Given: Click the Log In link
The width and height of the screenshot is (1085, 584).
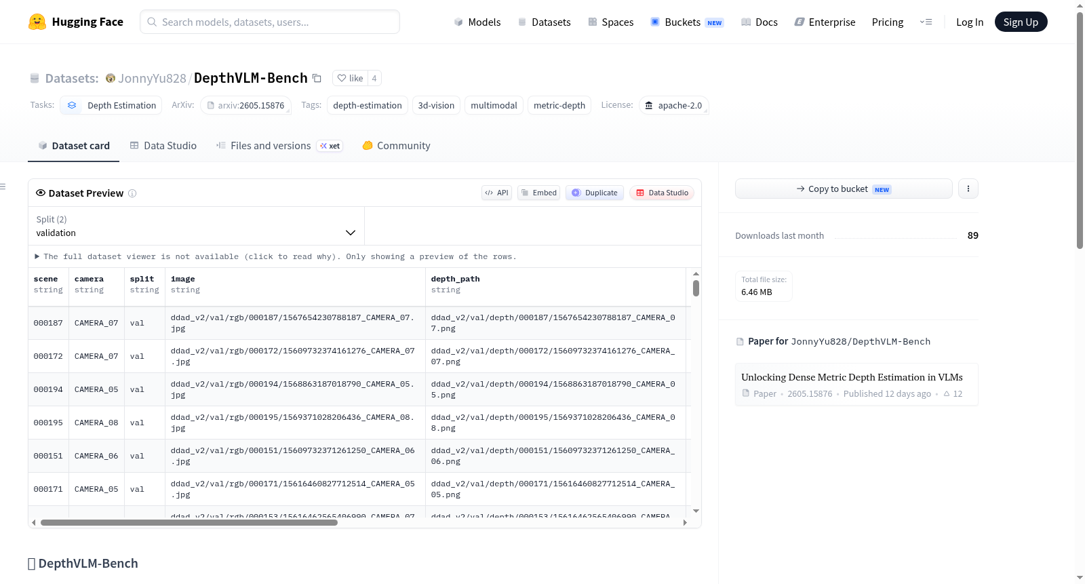Looking at the screenshot, I should click(970, 22).
